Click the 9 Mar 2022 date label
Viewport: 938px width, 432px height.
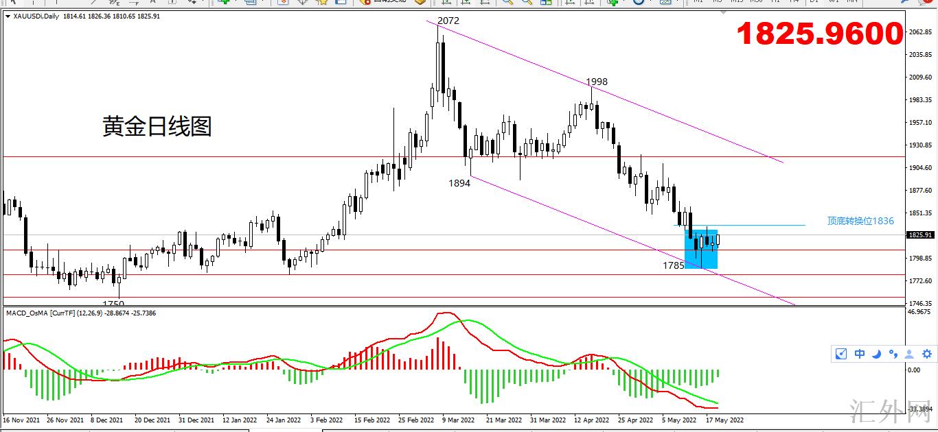(x=458, y=420)
